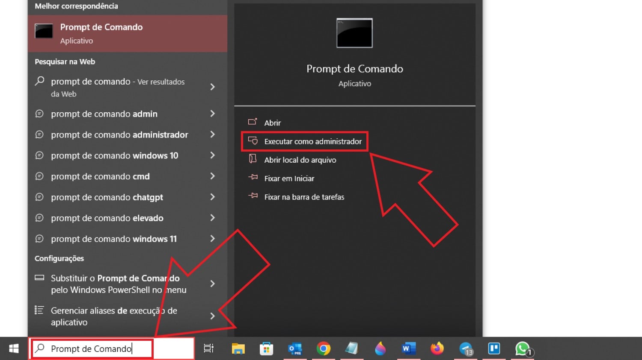Expand arrow for prompt de comando windows 11
The image size is (642, 360).
click(213, 239)
